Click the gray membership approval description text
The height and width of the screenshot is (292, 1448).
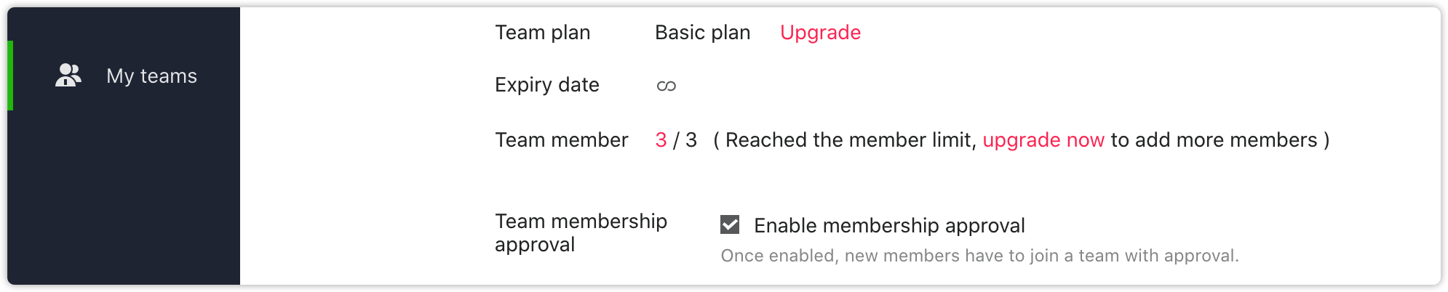point(979,256)
